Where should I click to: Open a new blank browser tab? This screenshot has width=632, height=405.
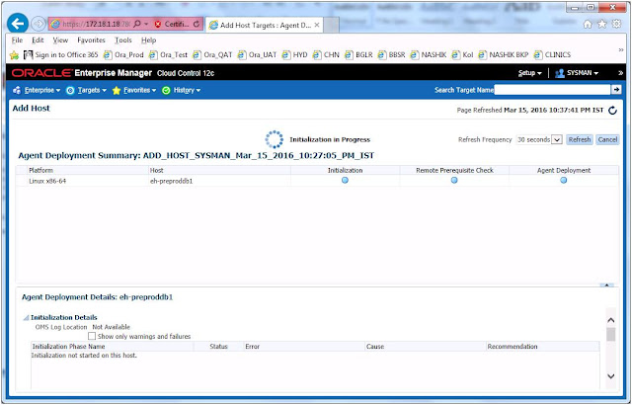332,25
